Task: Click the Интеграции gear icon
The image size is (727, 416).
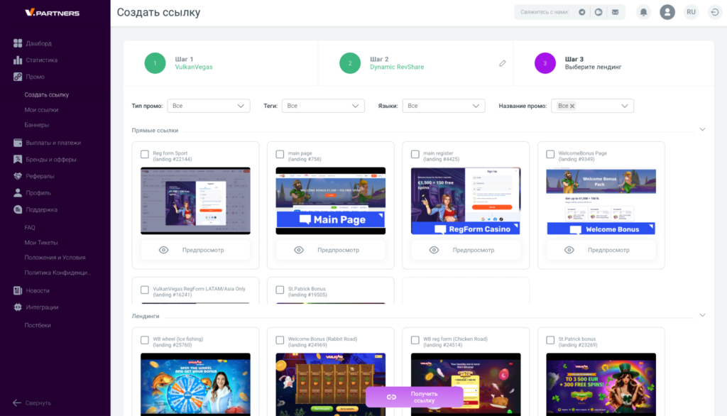Action: [18, 307]
